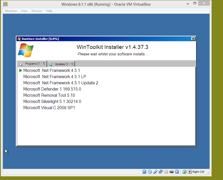Open the hard disk activity indicator
Screen dimensions: 223x180
click(x=144, y=172)
